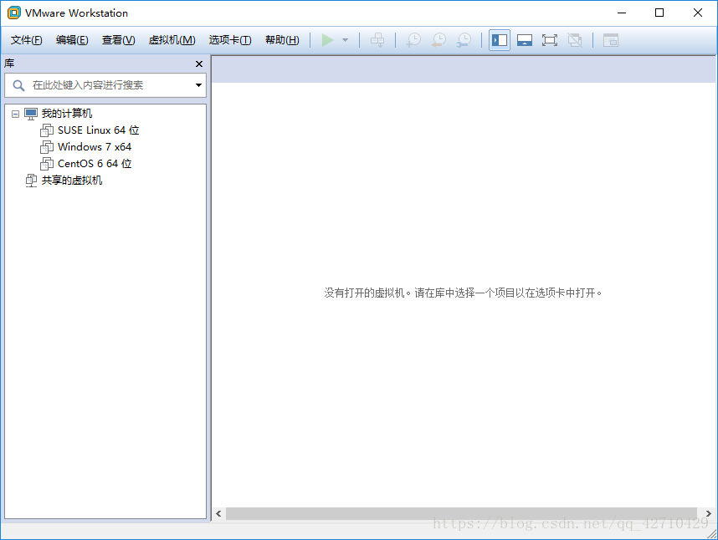Close the VMware Workstation window
718x540 pixels.
(x=697, y=13)
